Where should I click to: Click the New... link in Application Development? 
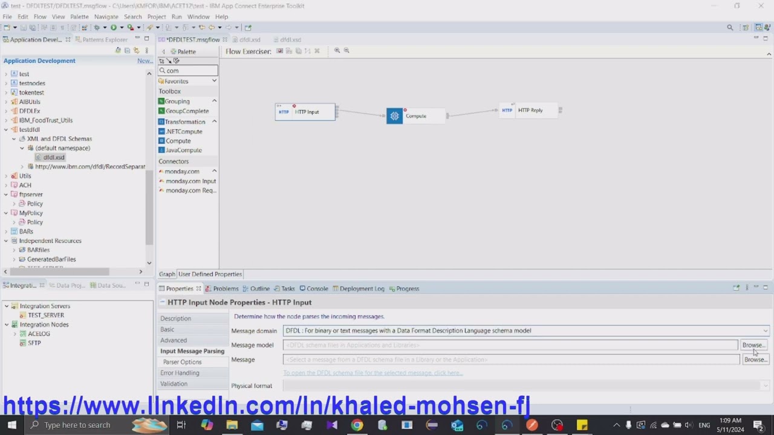[145, 61]
